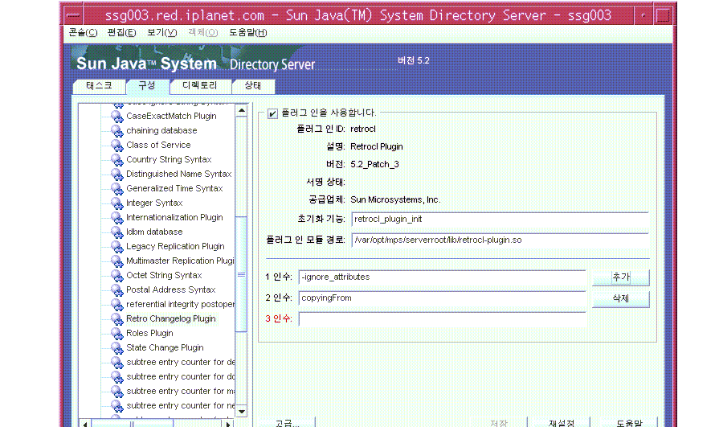Image resolution: width=715 pixels, height=427 pixels.
Task: Click the tree horizontal scroll right arrow
Action: tap(228, 424)
